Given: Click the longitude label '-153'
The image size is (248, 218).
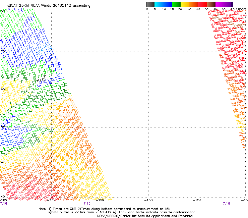Looking at the screenshot, I should tap(197, 200).
